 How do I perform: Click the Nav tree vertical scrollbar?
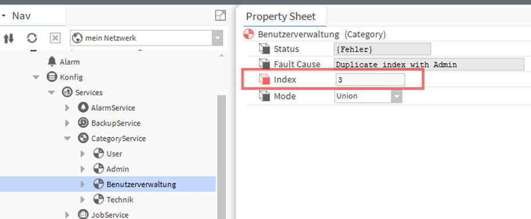pos(221,156)
